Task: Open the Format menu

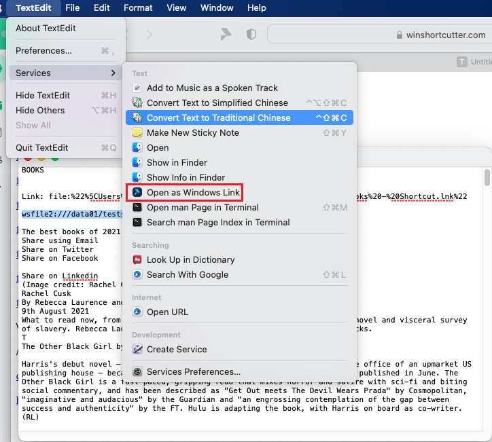Action: click(138, 8)
